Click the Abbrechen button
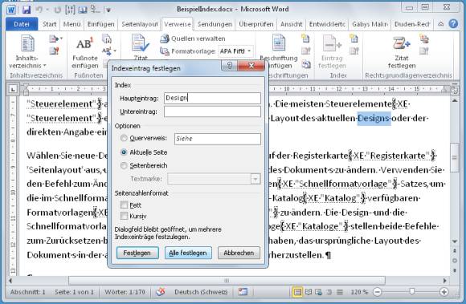 pos(239,253)
